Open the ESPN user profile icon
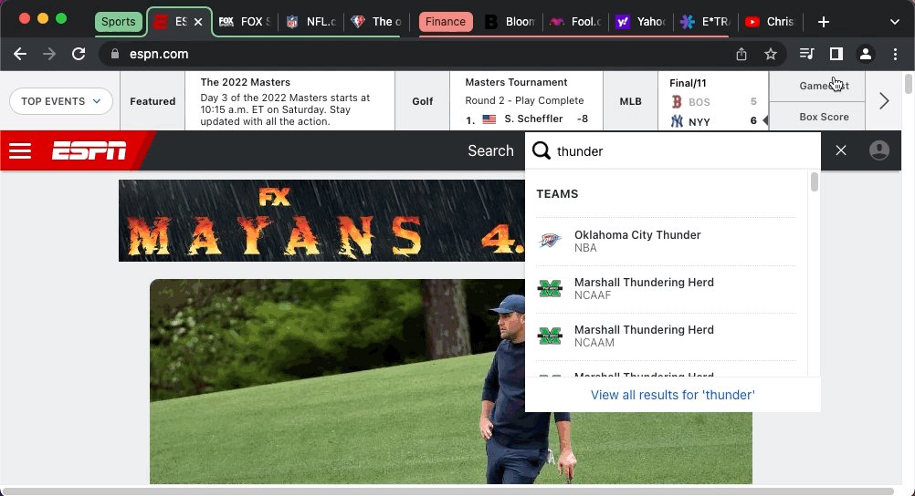This screenshot has height=496, width=915. tap(878, 150)
